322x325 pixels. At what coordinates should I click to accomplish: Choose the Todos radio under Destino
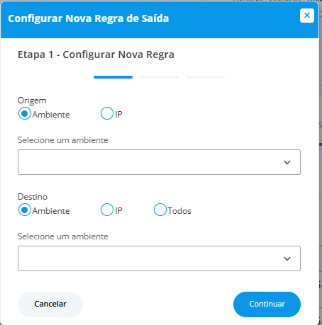point(160,210)
